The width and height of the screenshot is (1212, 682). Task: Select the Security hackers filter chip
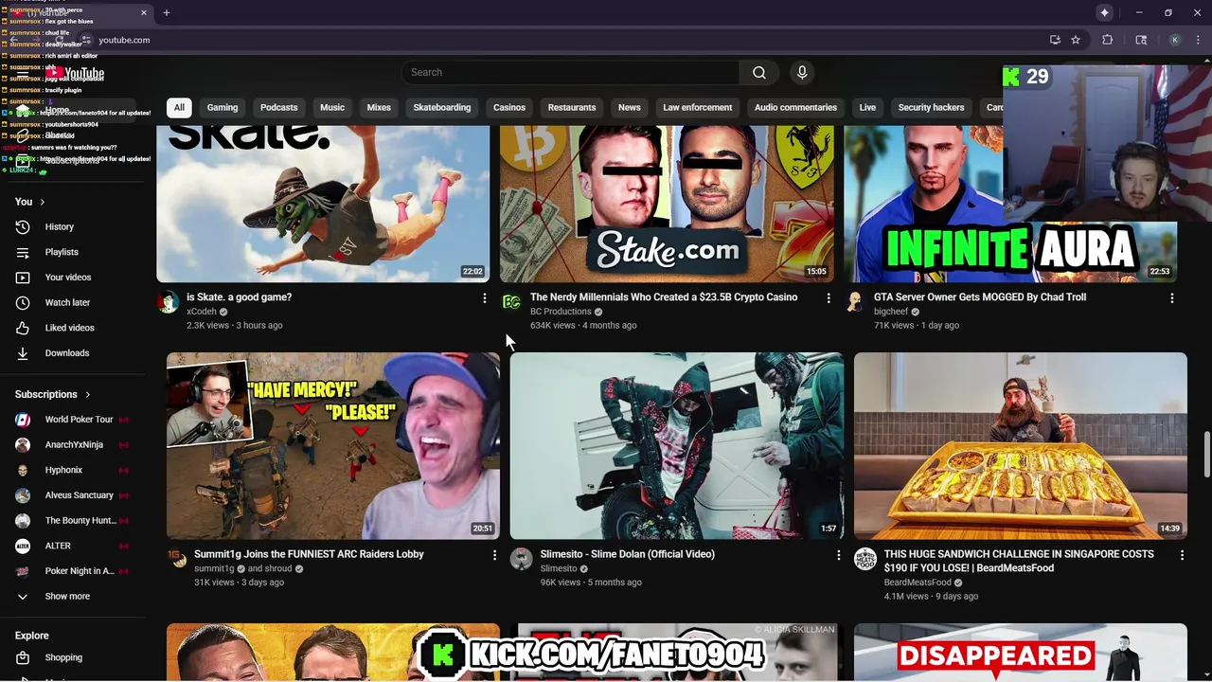(x=931, y=107)
